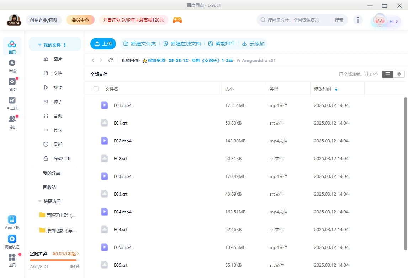
Task: Open the game controller icon
Action: (x=177, y=20)
